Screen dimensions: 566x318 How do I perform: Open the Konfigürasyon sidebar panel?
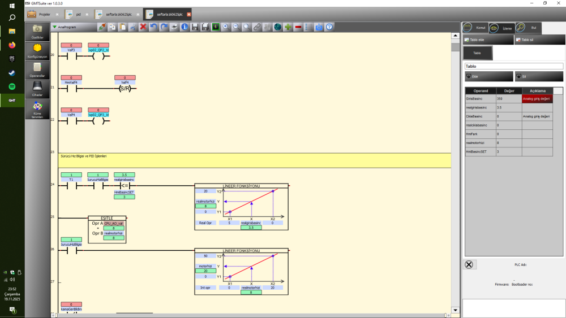pyautogui.click(x=37, y=51)
